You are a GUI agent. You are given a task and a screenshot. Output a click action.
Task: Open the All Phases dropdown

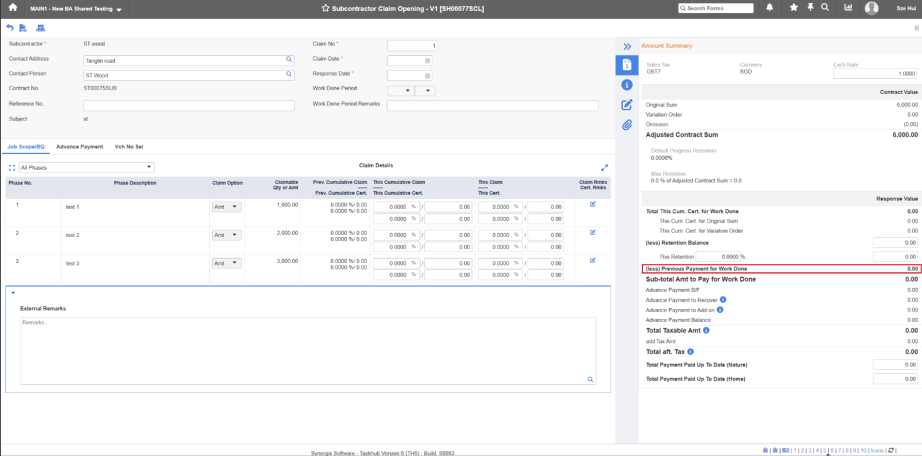click(86, 167)
